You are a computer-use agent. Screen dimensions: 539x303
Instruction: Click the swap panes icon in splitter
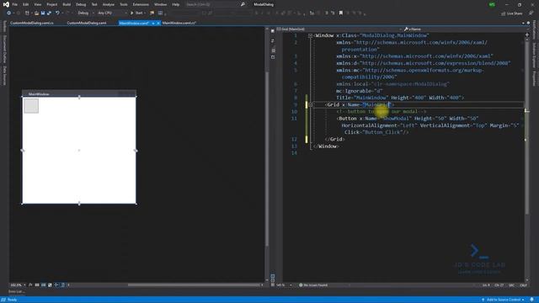(x=273, y=40)
